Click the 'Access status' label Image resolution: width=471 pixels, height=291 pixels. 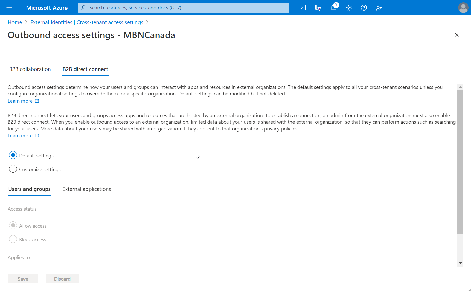pos(22,209)
